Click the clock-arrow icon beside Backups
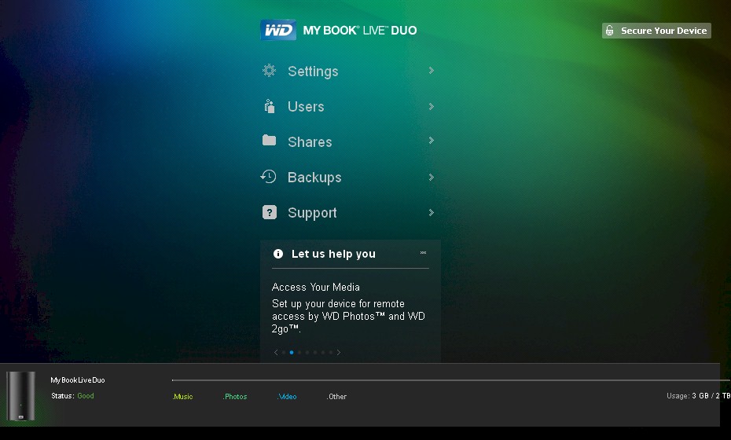This screenshot has width=731, height=440. coord(268,177)
